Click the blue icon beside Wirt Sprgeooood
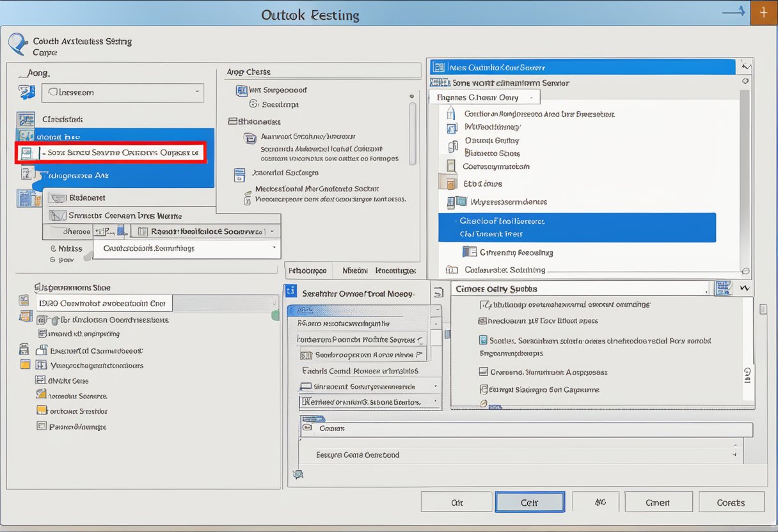The width and height of the screenshot is (778, 532). pos(241,91)
